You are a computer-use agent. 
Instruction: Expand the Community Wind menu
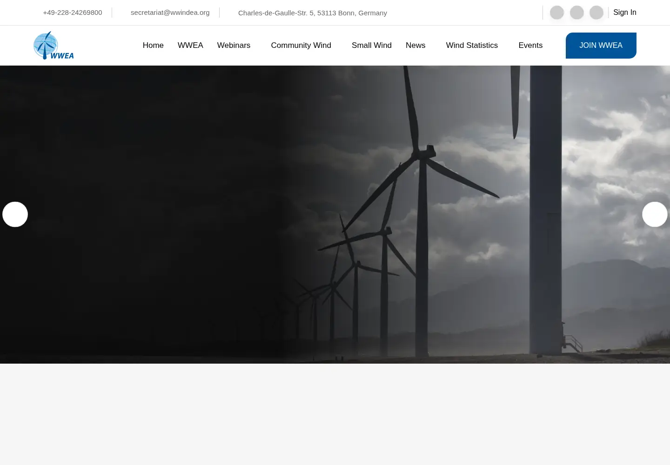coord(301,46)
